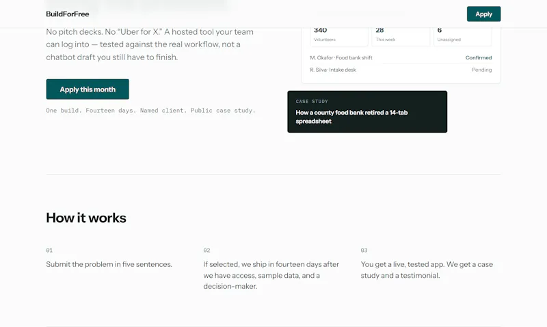
Task: Open the county food bank case study card
Action: tap(367, 112)
